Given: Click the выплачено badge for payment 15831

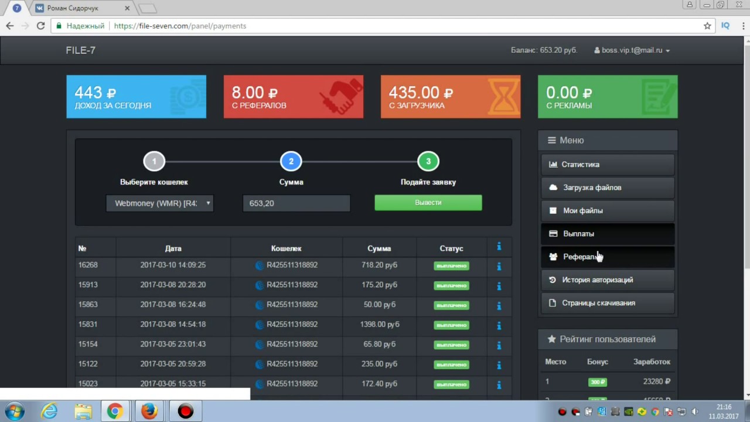Looking at the screenshot, I should pos(451,325).
